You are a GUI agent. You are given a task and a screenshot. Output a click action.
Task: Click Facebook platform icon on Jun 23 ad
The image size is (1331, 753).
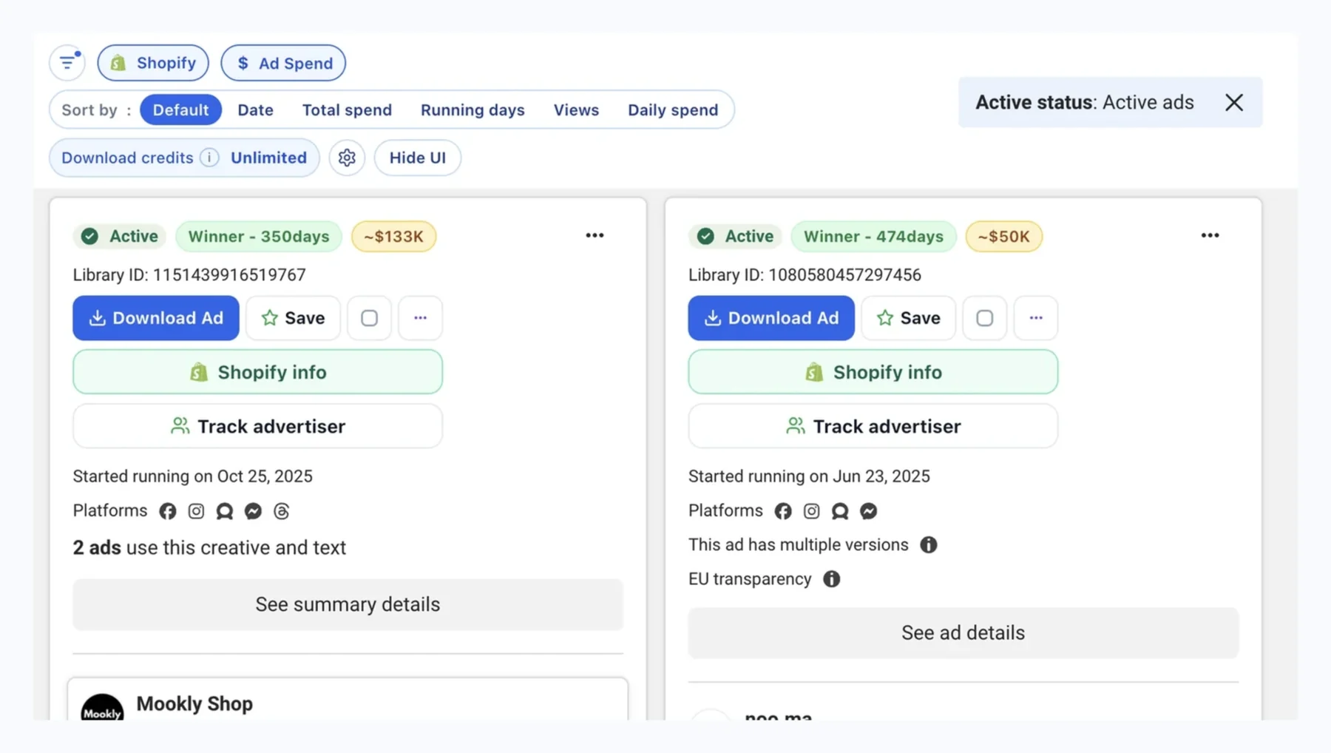(783, 511)
